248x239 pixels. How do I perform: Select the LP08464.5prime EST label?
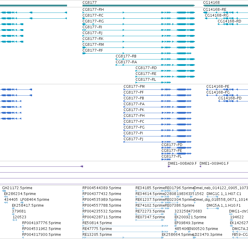pyautogui.click(x=35, y=200)
